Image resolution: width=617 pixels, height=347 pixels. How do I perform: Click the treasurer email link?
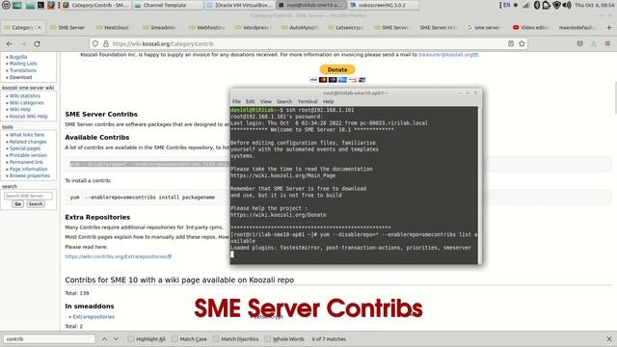pyautogui.click(x=448, y=54)
